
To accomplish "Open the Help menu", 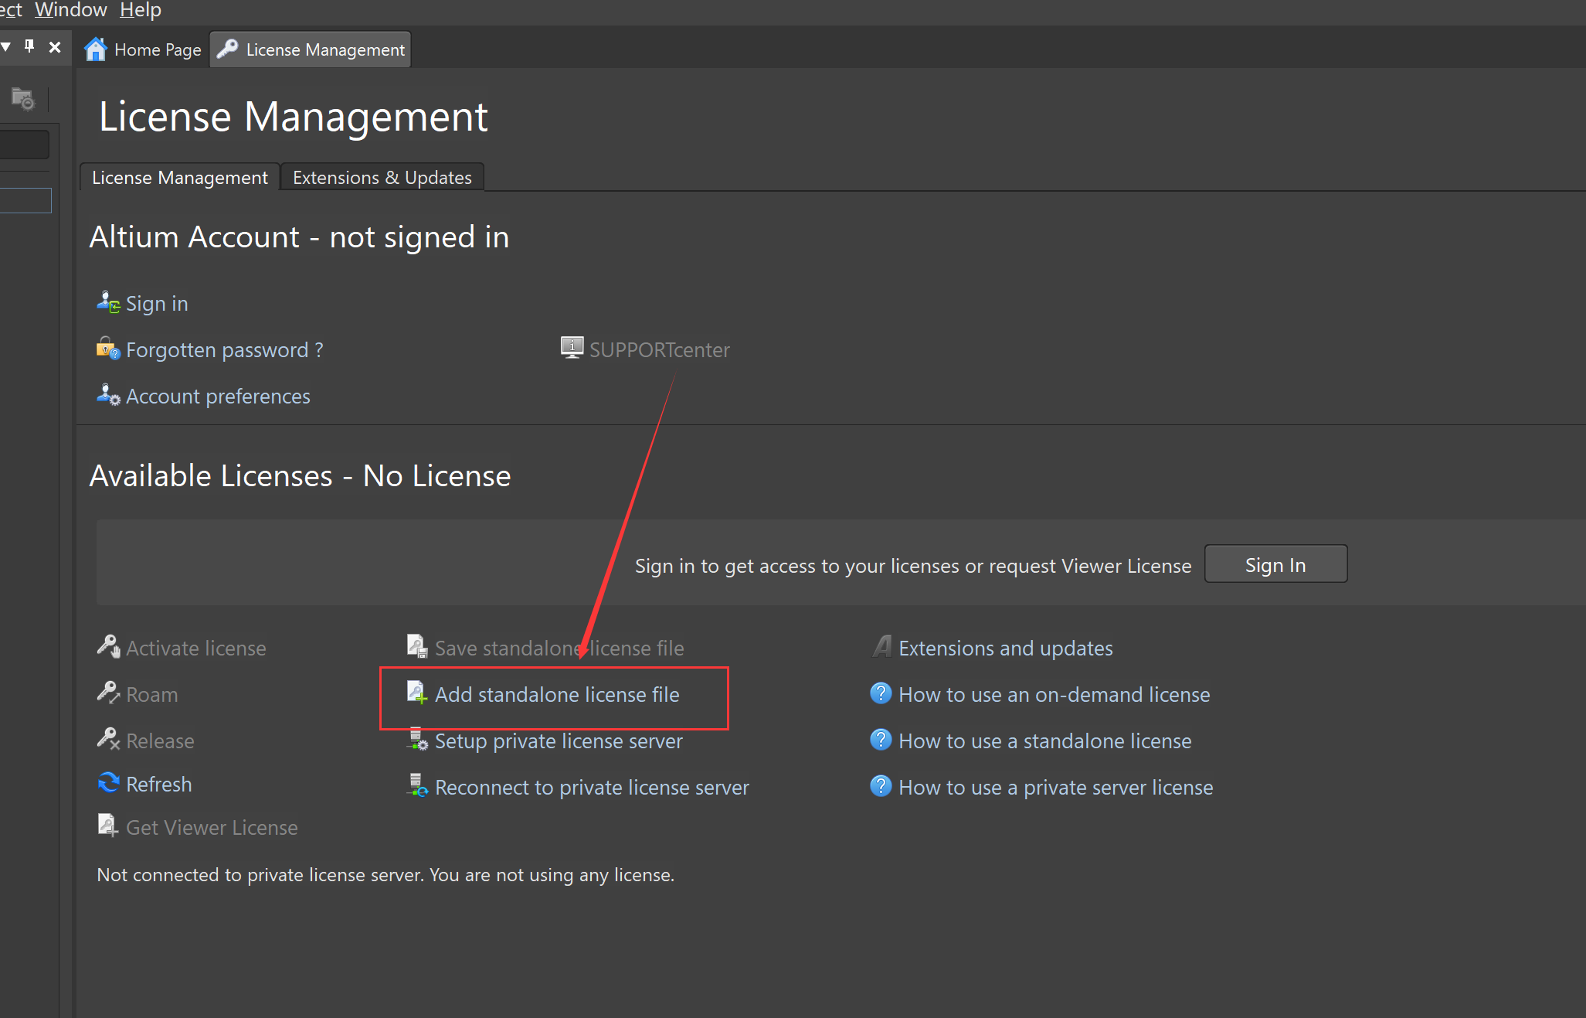I will pos(141,10).
